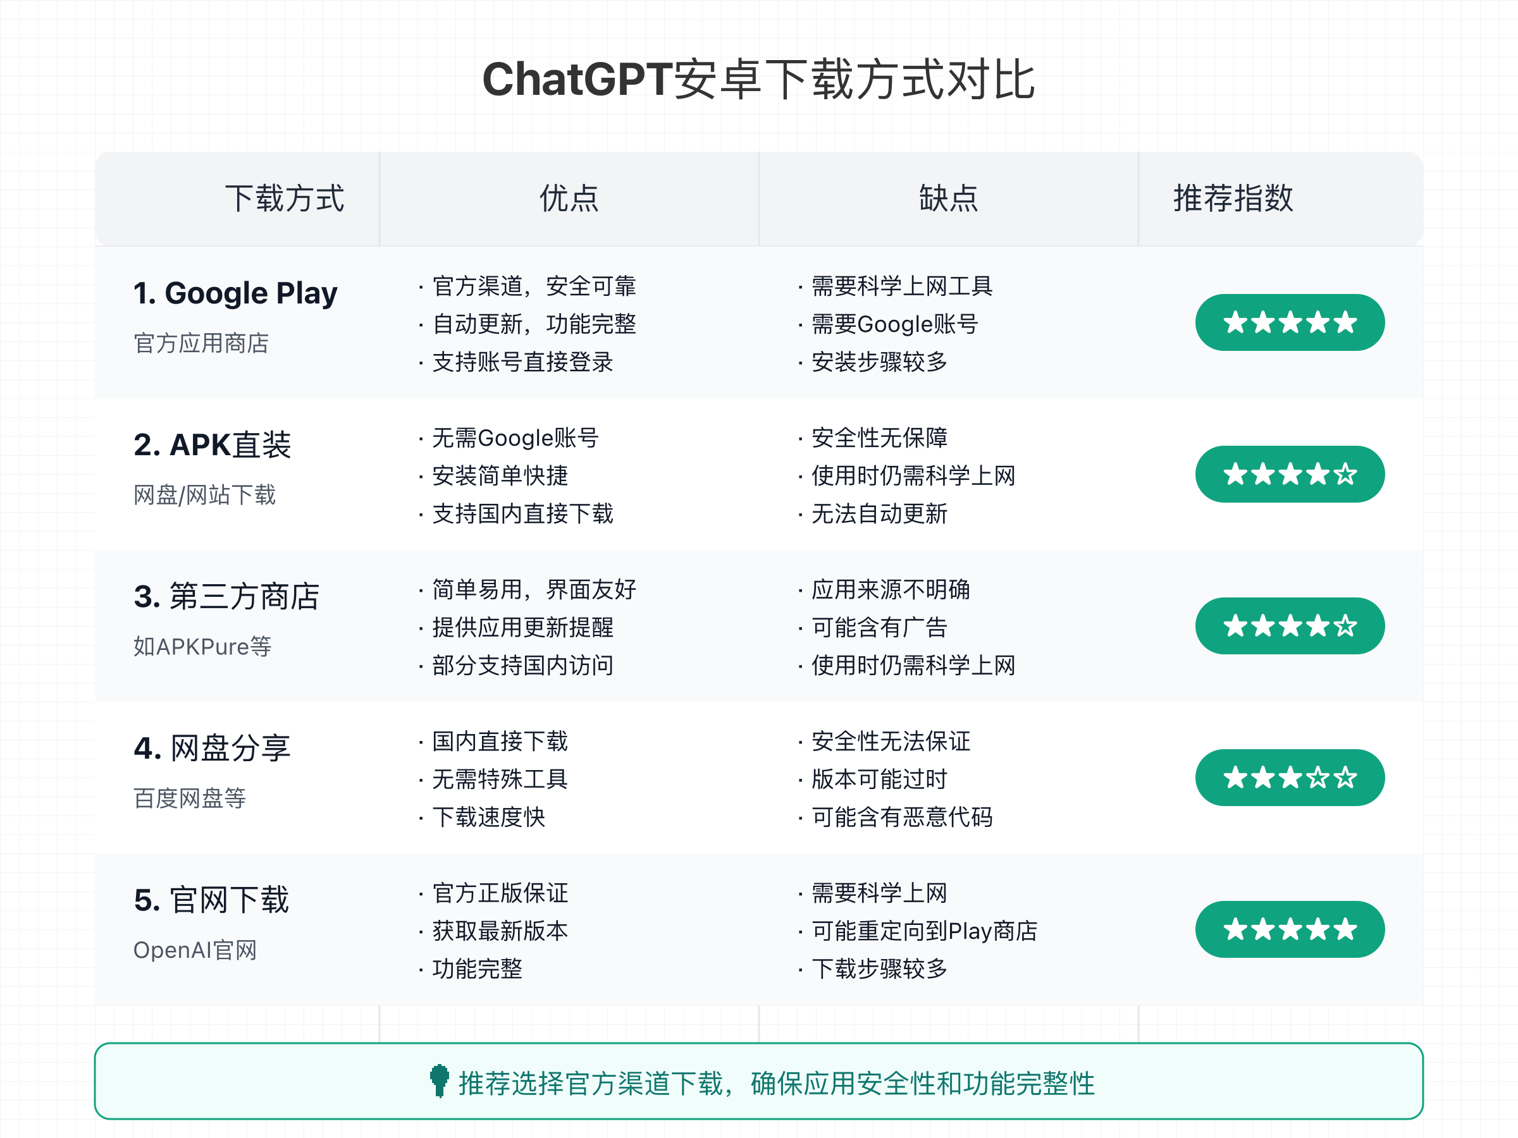Open the 3. 第三方商店 entry
Image resolution: width=1518 pixels, height=1138 pixels.
[x=227, y=596]
